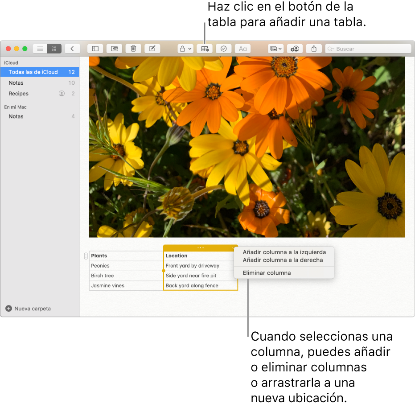The width and height of the screenshot is (415, 408).
Task: Choose Añadir columna a la derecha
Action: tap(283, 260)
